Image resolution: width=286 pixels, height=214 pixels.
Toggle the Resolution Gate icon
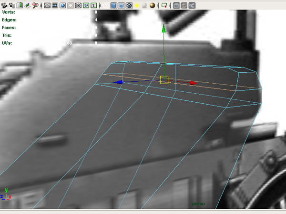click(x=63, y=5)
